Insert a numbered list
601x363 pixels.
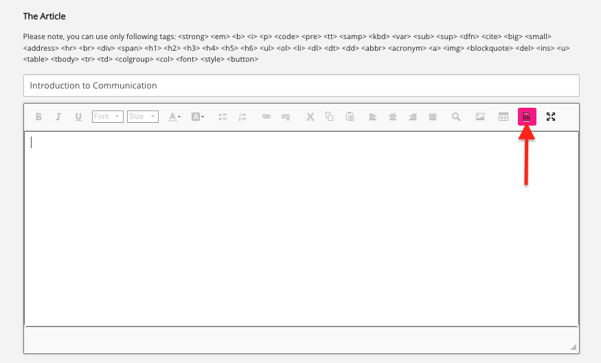pyautogui.click(x=242, y=117)
